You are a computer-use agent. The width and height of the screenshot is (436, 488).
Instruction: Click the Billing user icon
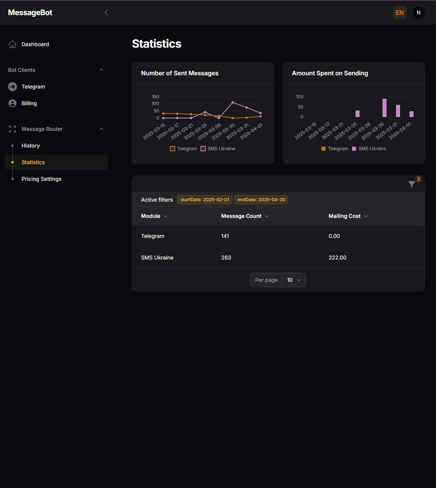(x=12, y=103)
